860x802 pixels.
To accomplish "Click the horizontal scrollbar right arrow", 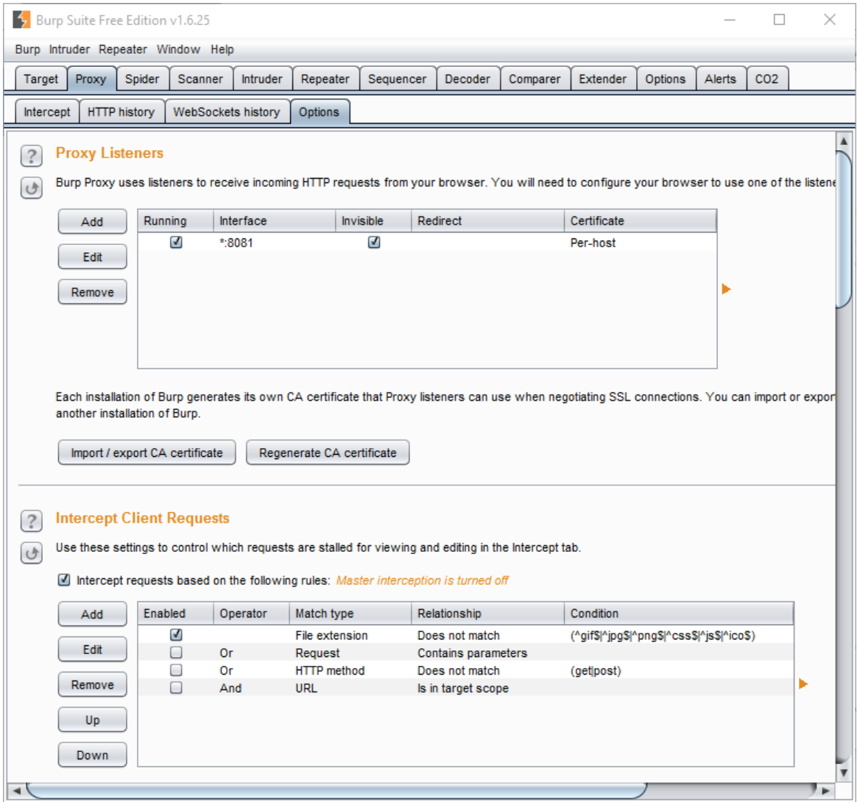I will [825, 790].
